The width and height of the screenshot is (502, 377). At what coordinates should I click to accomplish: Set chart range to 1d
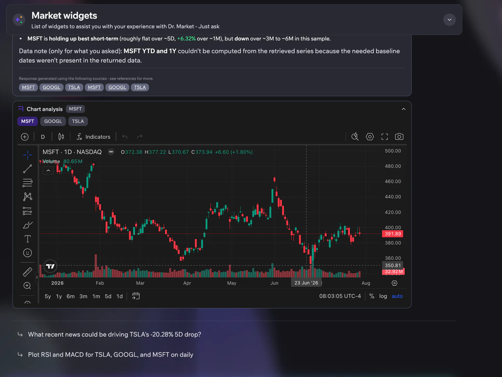pyautogui.click(x=119, y=296)
